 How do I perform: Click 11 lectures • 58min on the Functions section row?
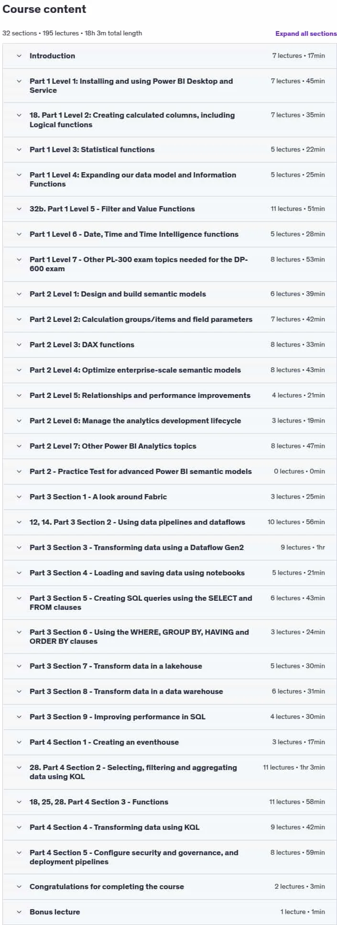297,802
